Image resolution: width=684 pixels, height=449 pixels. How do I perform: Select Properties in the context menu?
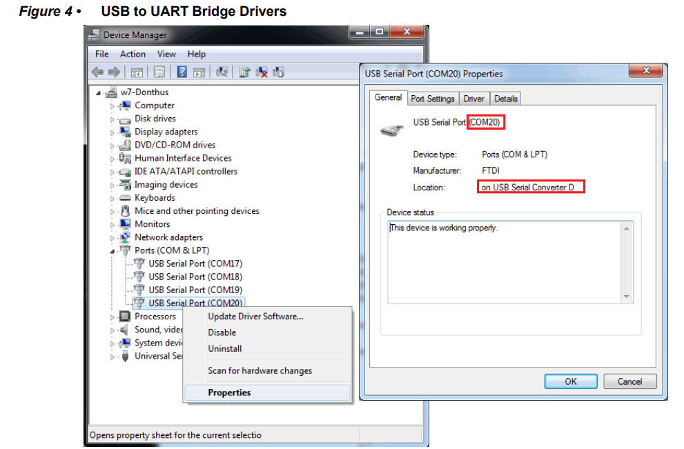point(228,392)
